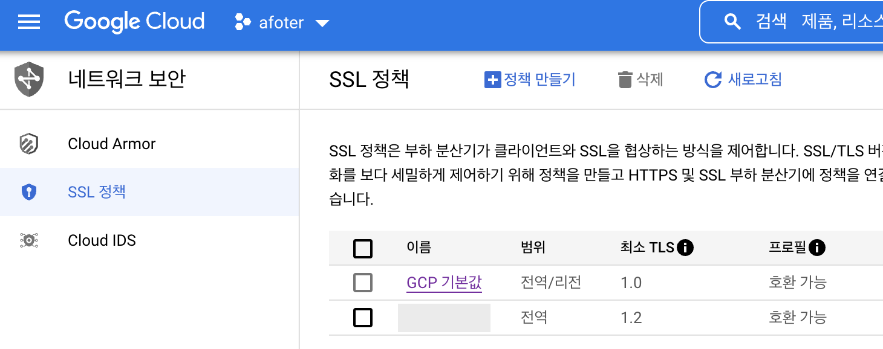Screen dimensions: 883x349
Task: Check the GCP 기본값 row checkbox
Action: click(363, 282)
